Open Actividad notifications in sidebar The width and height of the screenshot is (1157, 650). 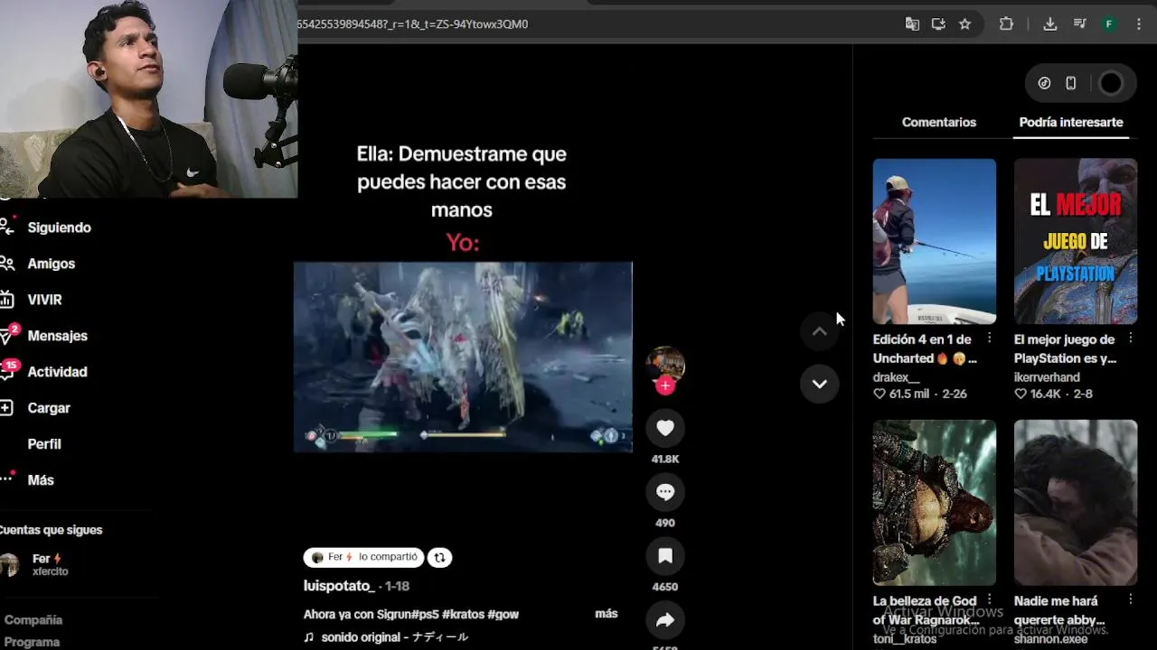[57, 372]
